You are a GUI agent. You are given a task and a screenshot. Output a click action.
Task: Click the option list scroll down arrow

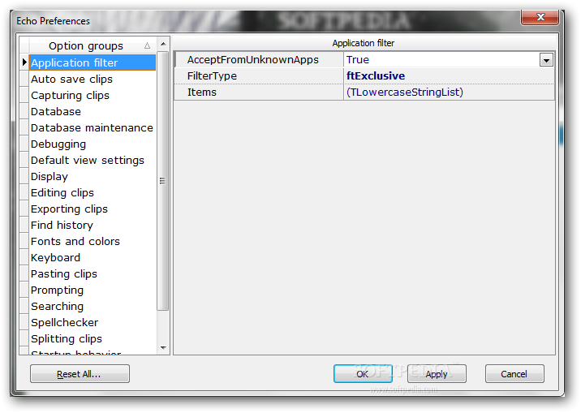point(163,348)
